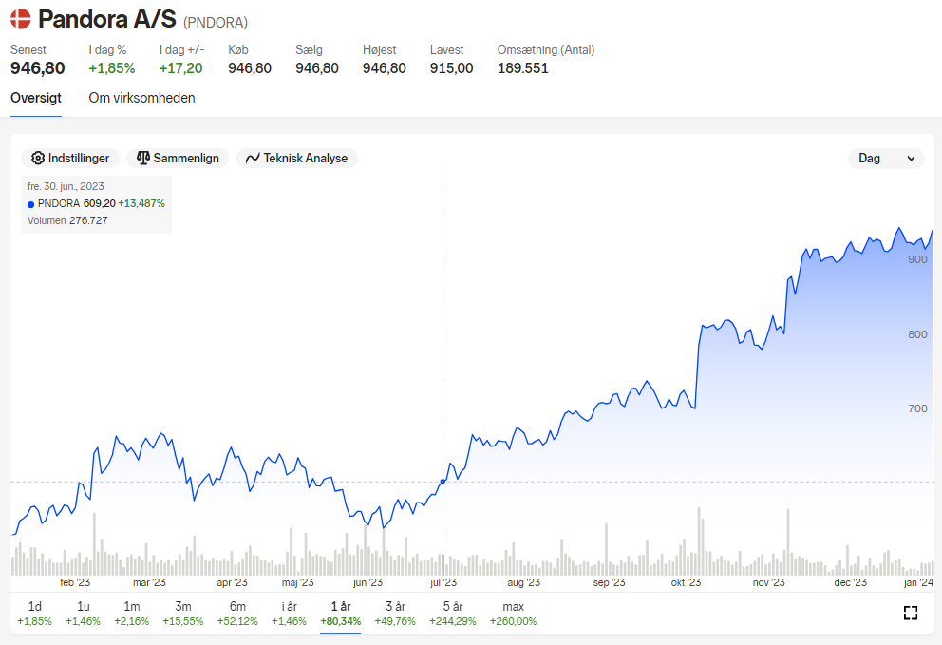Image resolution: width=942 pixels, height=645 pixels.
Task: Click the maj '23 axis label
Action: (x=297, y=582)
